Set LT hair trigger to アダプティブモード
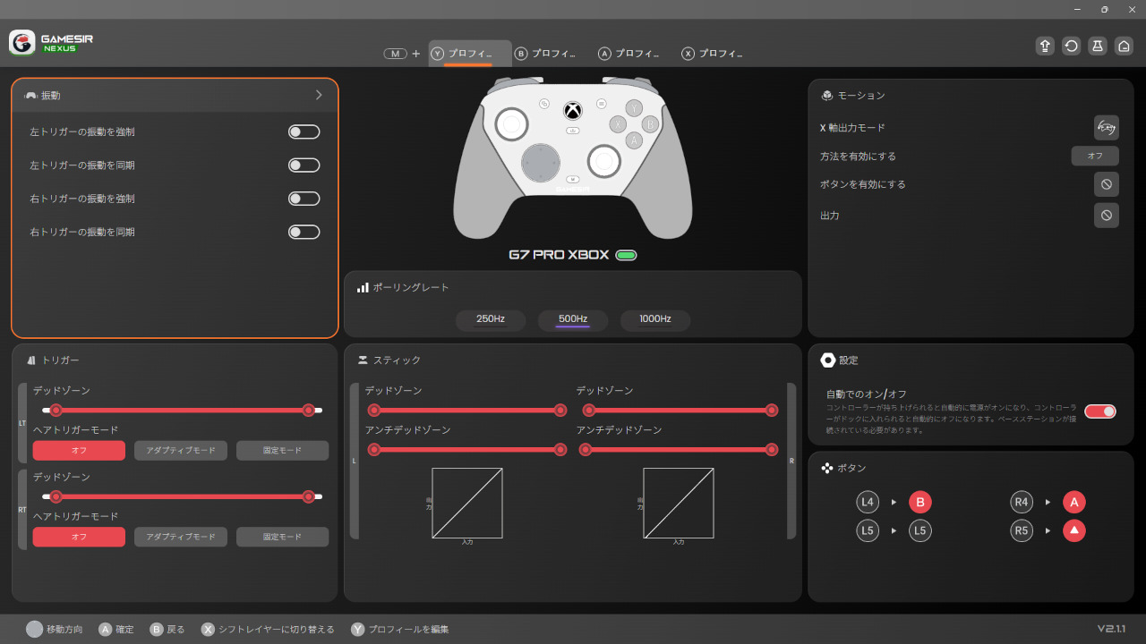The image size is (1146, 644). (181, 451)
